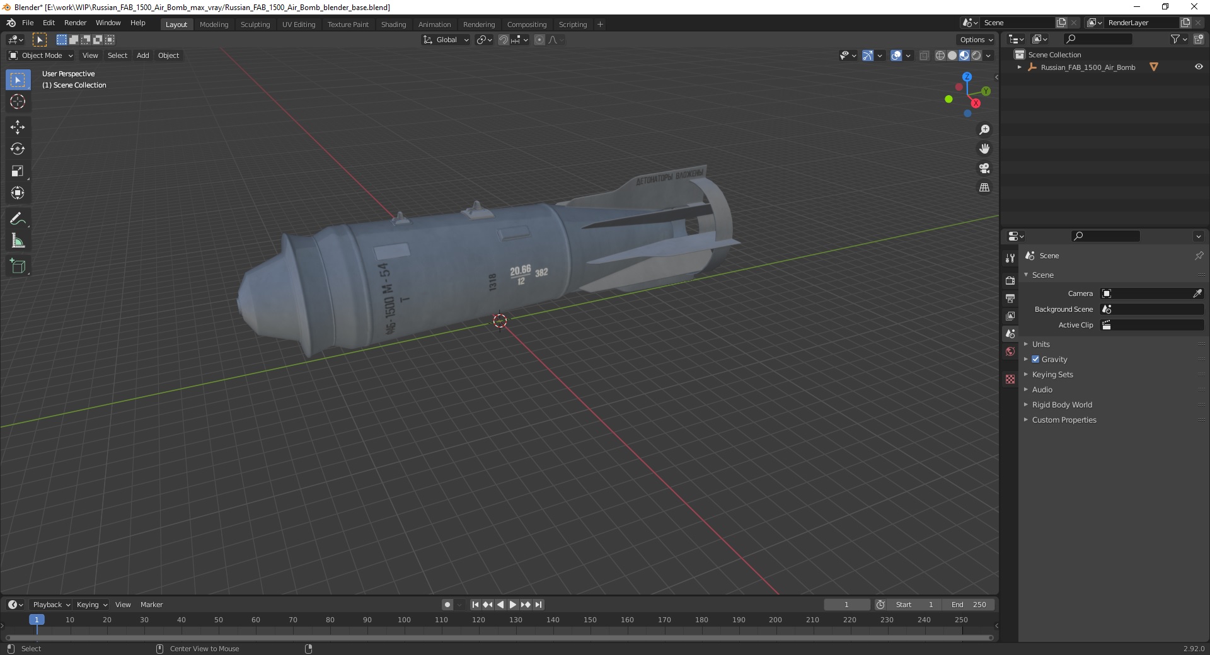Expand the Russian_FAB_1500_Air_Bomb tree item
The image size is (1210, 655).
tap(1020, 67)
